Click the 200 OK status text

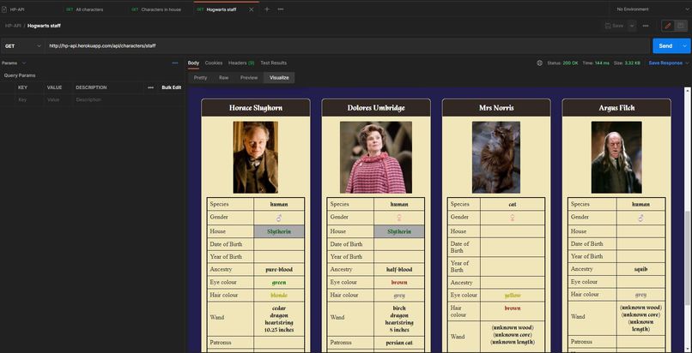tap(570, 63)
